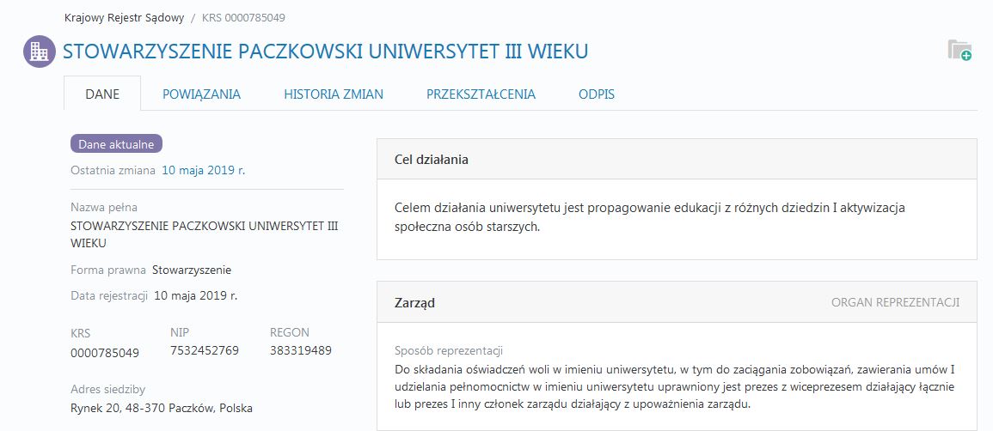Open the DANE tab

102,94
